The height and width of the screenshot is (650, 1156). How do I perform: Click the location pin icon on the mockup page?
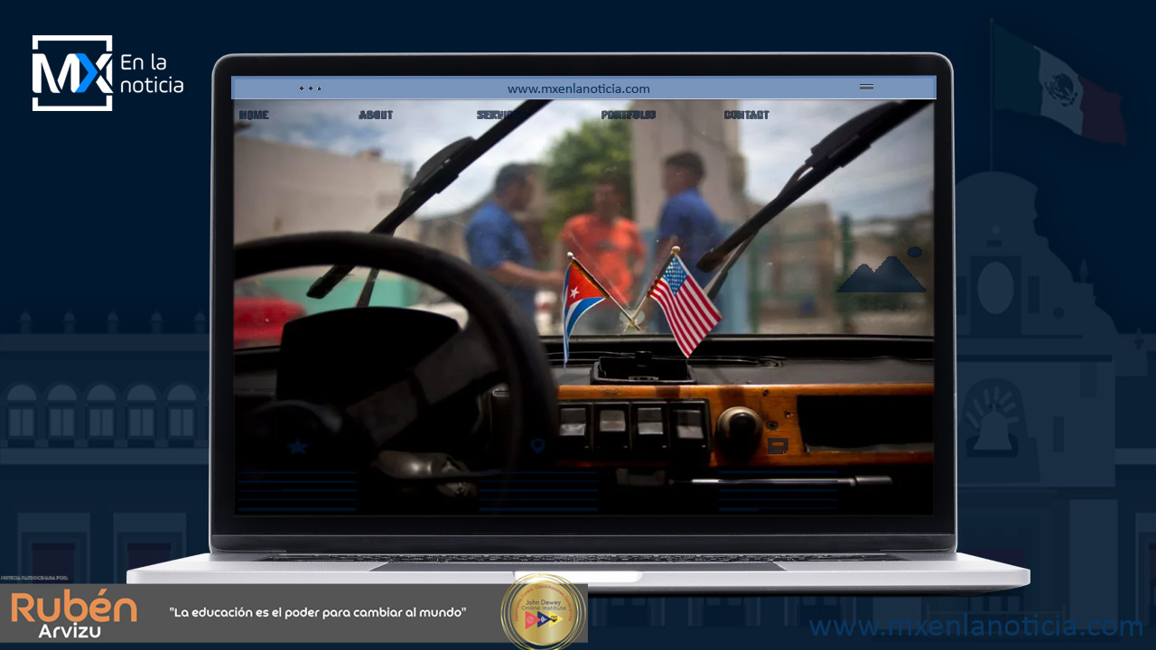tap(538, 446)
